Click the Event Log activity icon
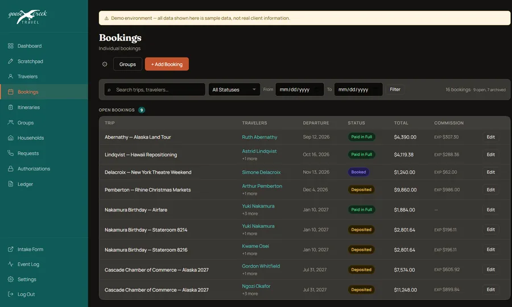 [x=11, y=264]
